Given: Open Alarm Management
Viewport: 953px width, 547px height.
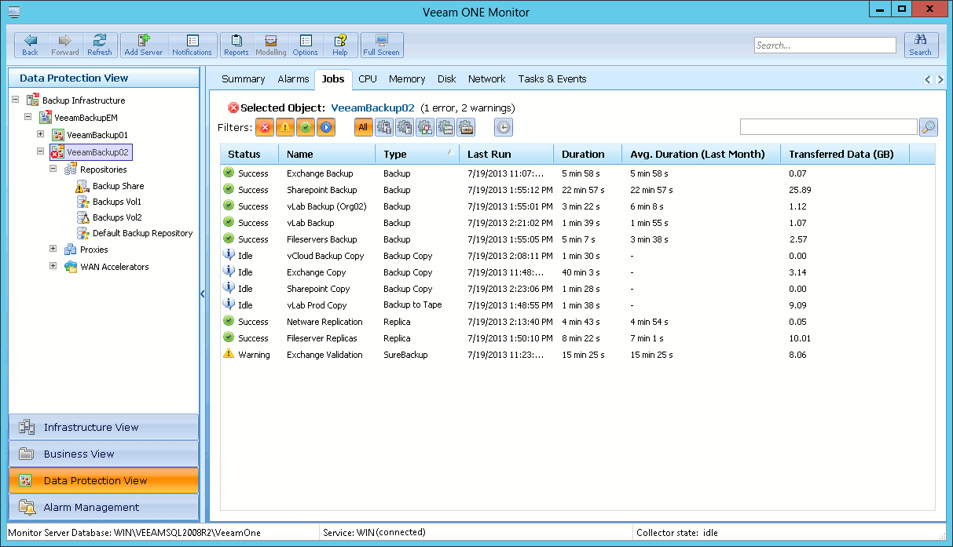Looking at the screenshot, I should [x=104, y=508].
